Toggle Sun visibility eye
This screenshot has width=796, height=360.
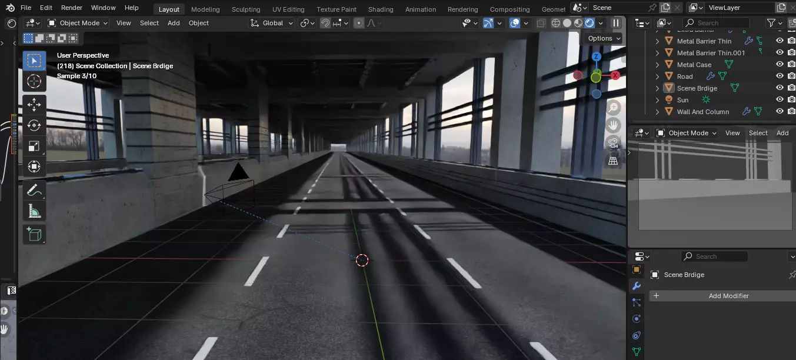[x=780, y=100]
